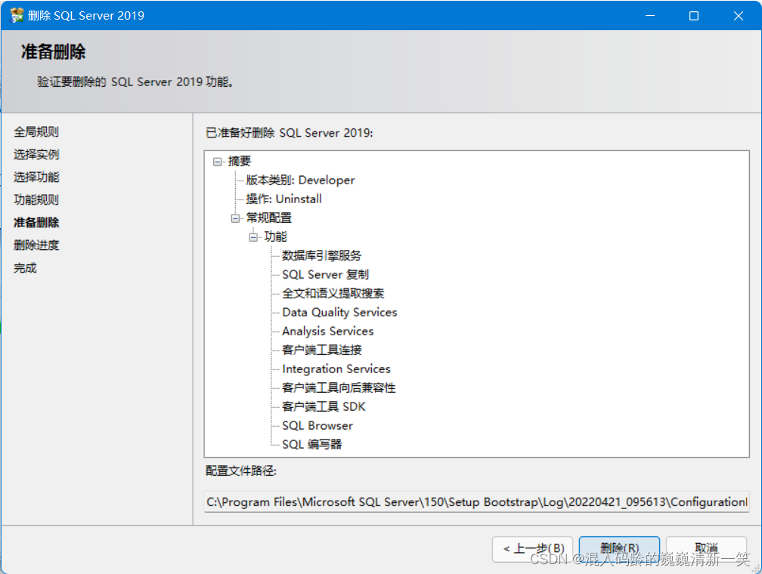Select the 全局规则 step in sidebar
The width and height of the screenshot is (762, 574).
pos(36,131)
